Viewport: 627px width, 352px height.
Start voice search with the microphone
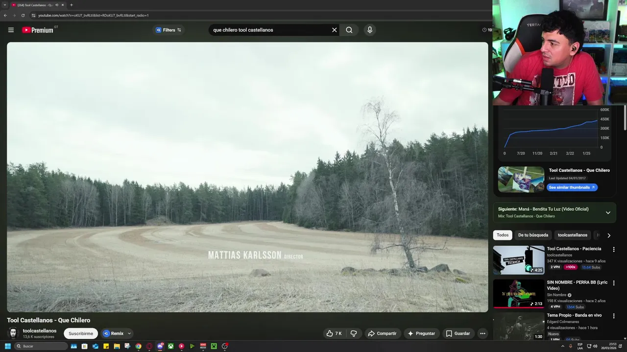click(x=369, y=30)
